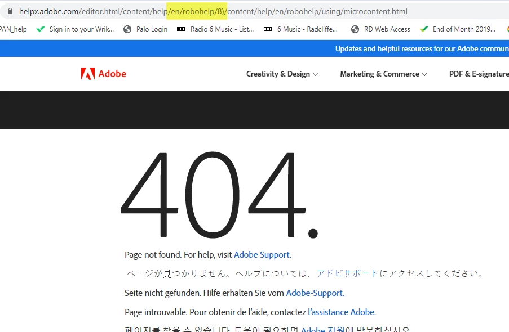The width and height of the screenshot is (509, 332).
Task: Expand Marketing & Commerce chevron arrow
Action: coord(424,75)
